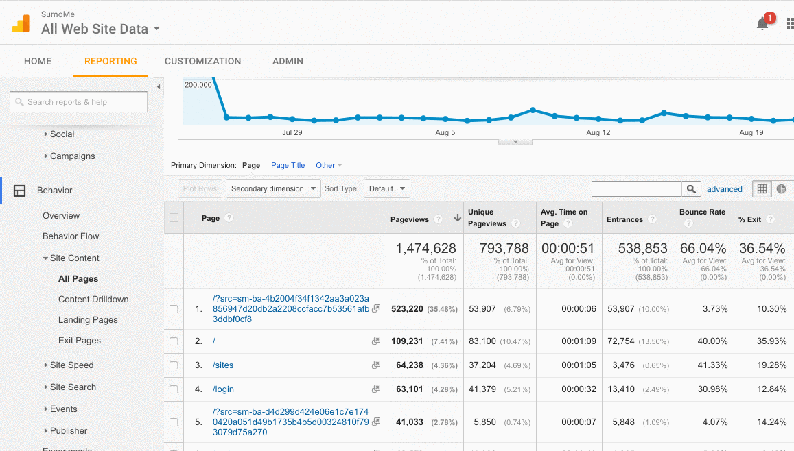Collapse the Site Content section

pos(71,258)
